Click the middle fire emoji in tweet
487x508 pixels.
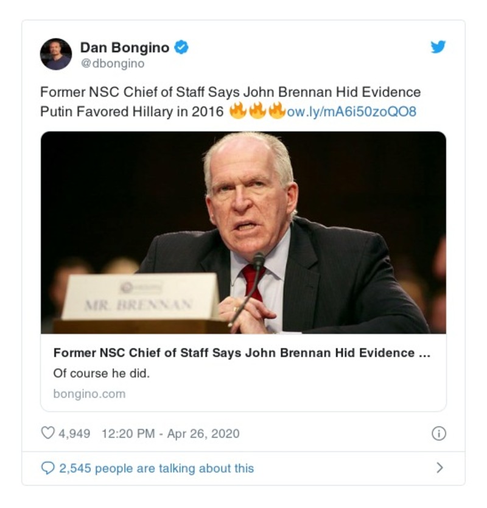[258, 111]
